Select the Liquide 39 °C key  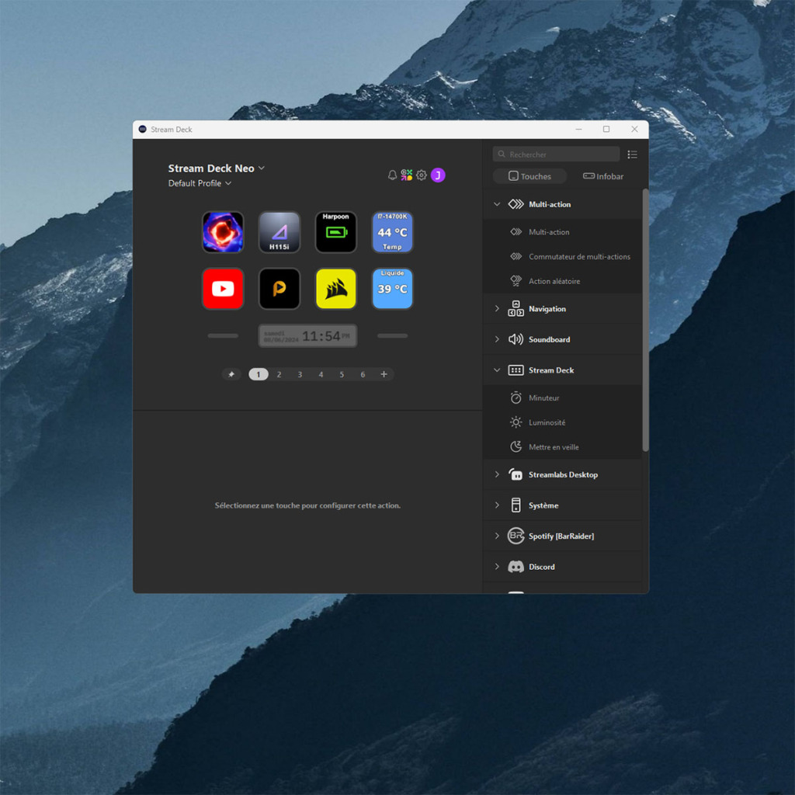click(x=392, y=289)
